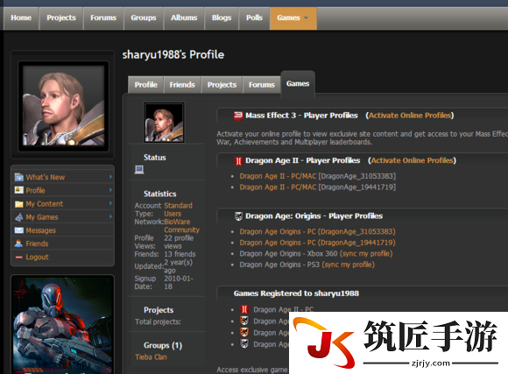This screenshot has width=508, height=374.
Task: Sync my profile for Xbox 360
Action: (366, 253)
